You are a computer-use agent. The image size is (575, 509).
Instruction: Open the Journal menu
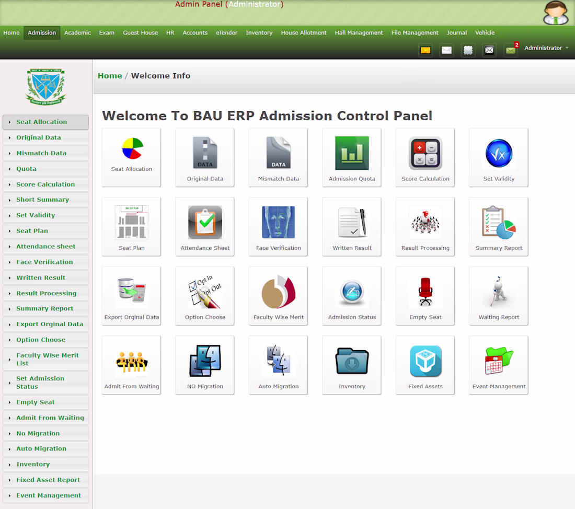click(x=456, y=32)
